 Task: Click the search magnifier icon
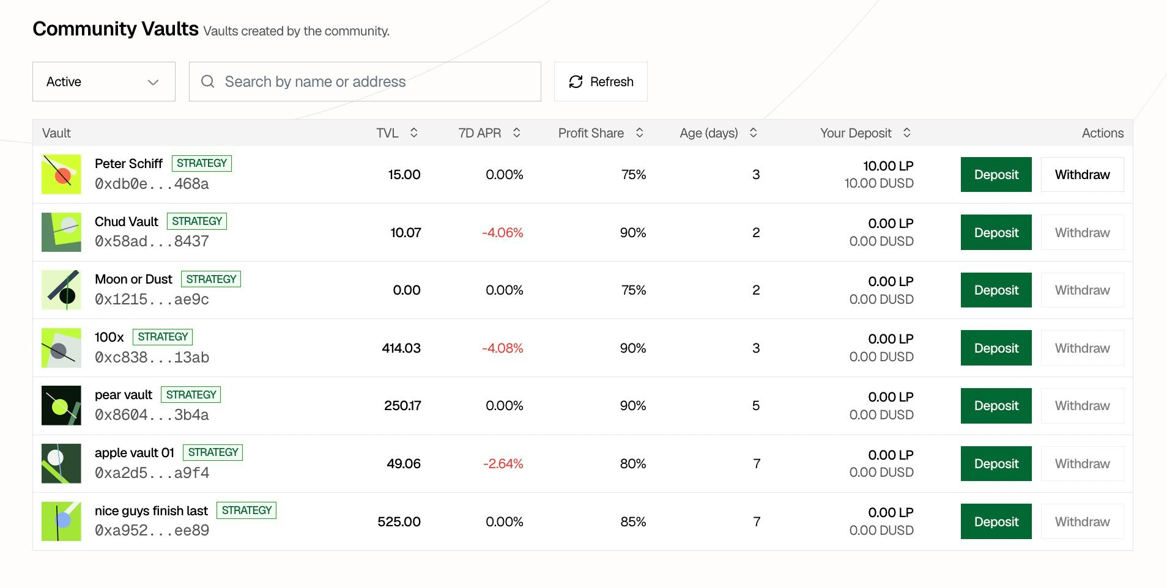click(208, 81)
